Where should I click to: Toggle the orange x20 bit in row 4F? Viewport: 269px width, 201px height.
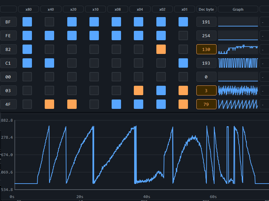72,104
